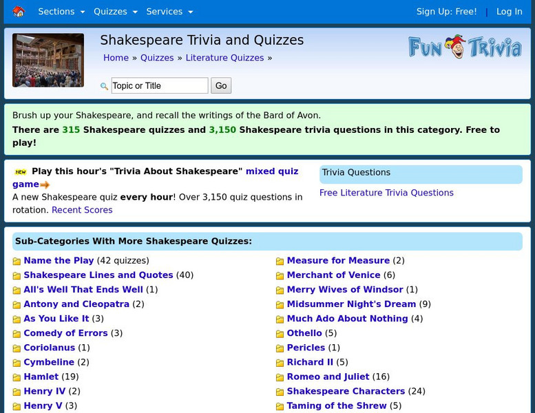The image size is (535, 413).
Task: Click folder icon beside Romeo and Juliet
Action: (280, 377)
